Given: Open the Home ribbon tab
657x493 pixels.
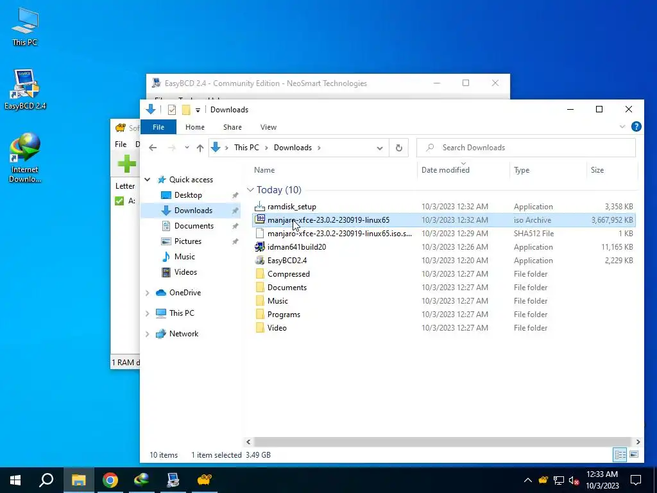Looking at the screenshot, I should tap(195, 127).
